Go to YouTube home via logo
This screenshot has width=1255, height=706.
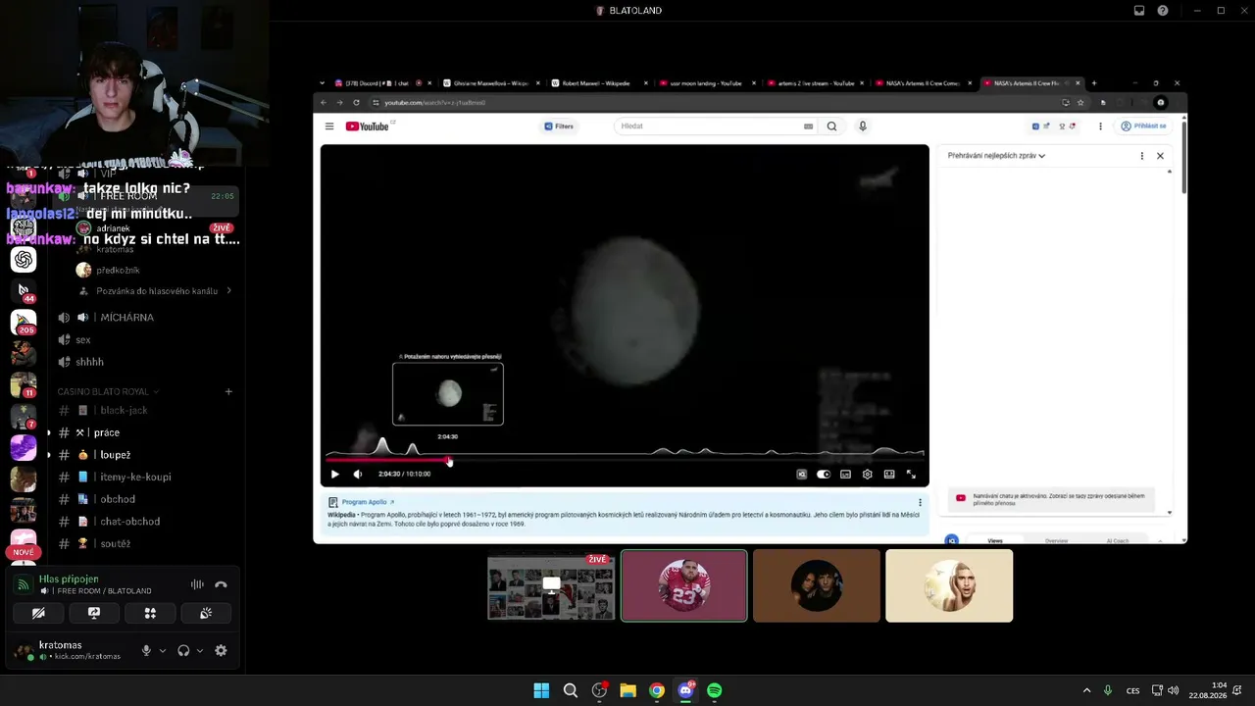coord(368,126)
